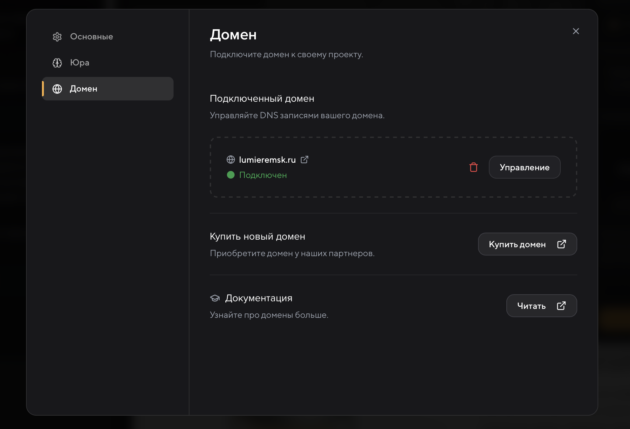630x429 pixels.
Task: Click the external arrow icon inside Читать
Action: coord(561,306)
